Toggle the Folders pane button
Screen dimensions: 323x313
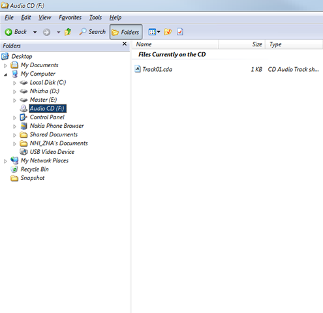click(126, 32)
